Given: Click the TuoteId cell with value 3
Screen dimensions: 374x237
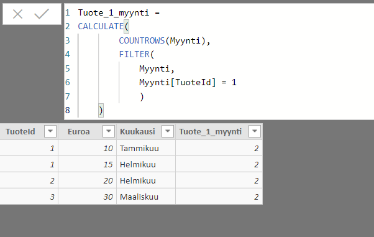Looking at the screenshot, I should [x=29, y=197].
